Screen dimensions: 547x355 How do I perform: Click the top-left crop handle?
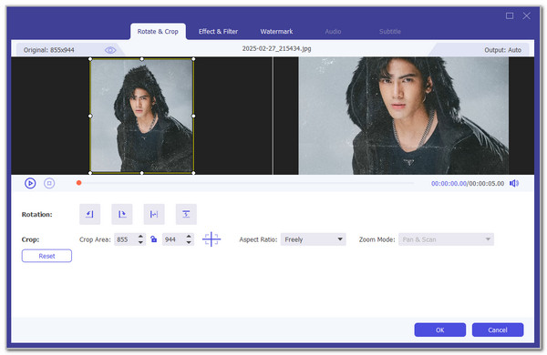pyautogui.click(x=90, y=59)
